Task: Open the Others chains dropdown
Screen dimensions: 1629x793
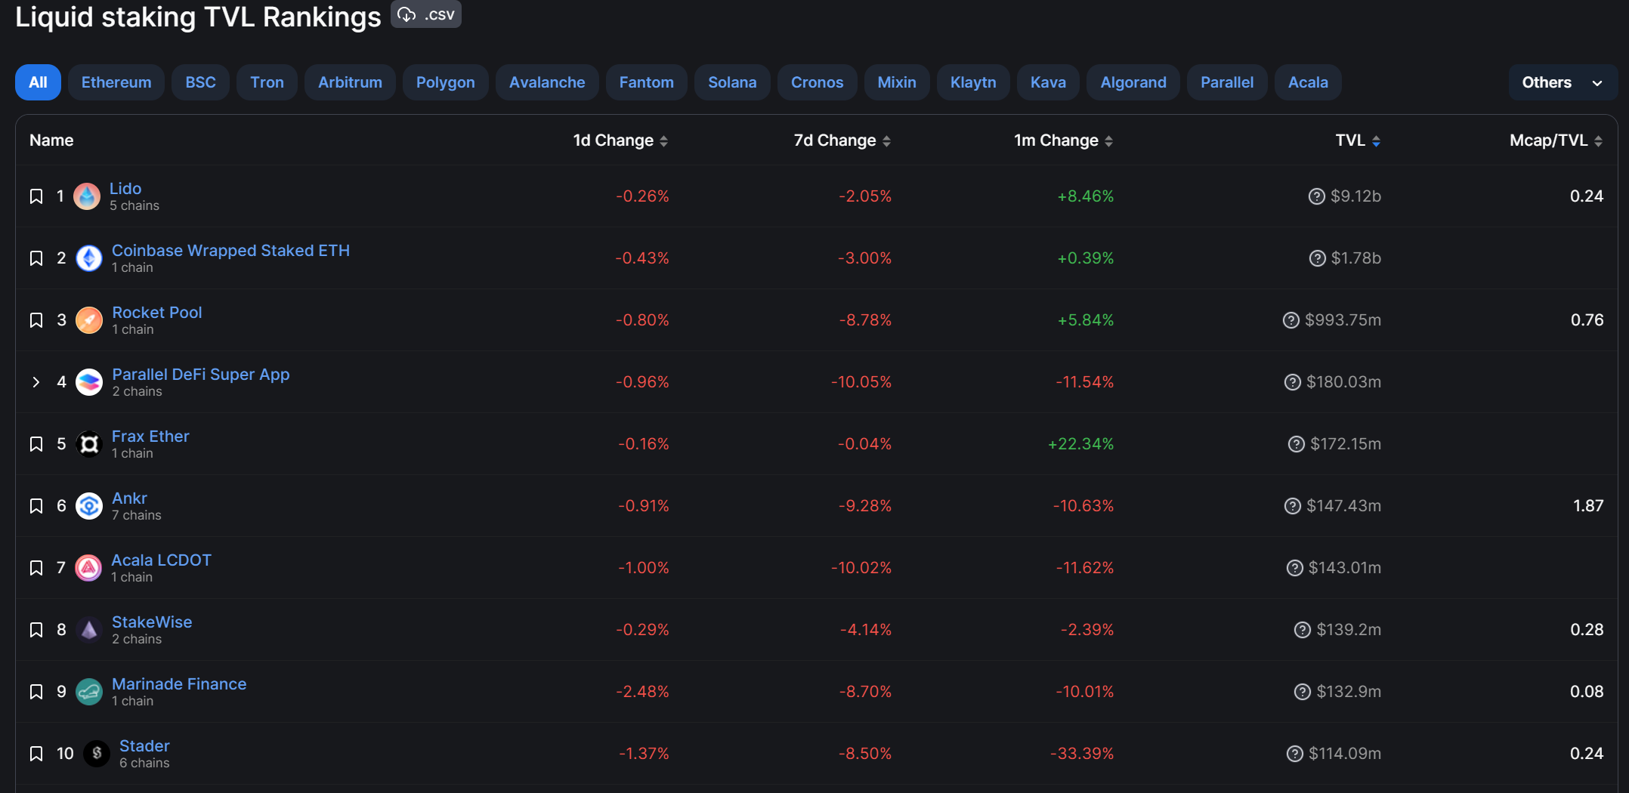Action: 1563,82
